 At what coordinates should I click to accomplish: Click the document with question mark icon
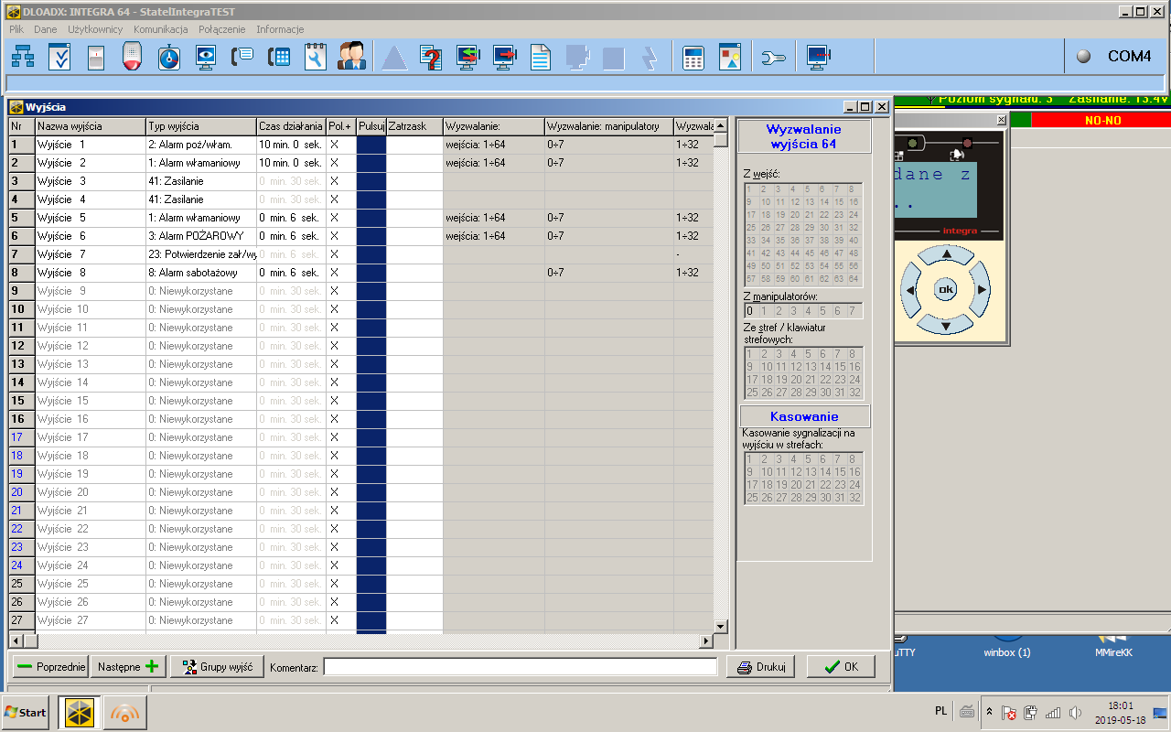tap(431, 57)
